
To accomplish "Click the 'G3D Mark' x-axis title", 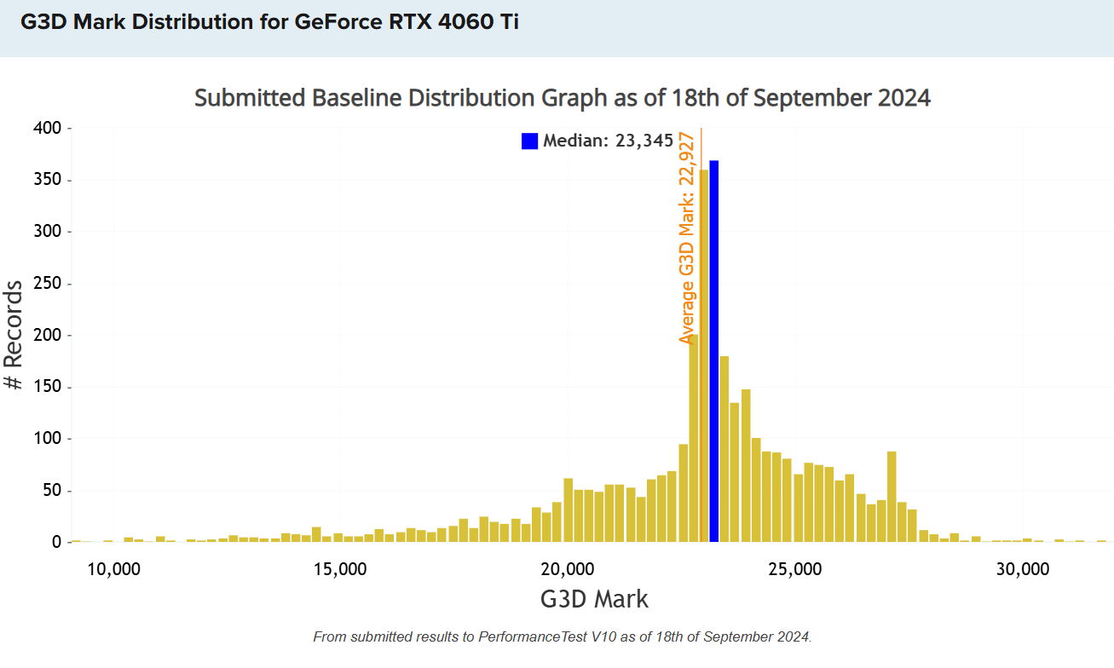I will 594,599.
